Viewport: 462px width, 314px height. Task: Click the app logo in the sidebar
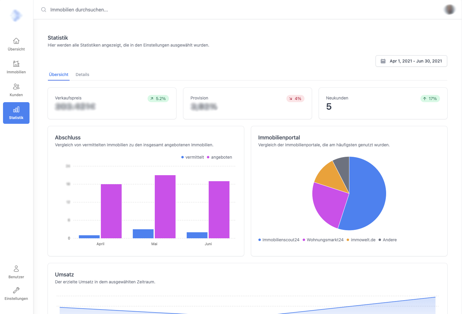(x=16, y=15)
